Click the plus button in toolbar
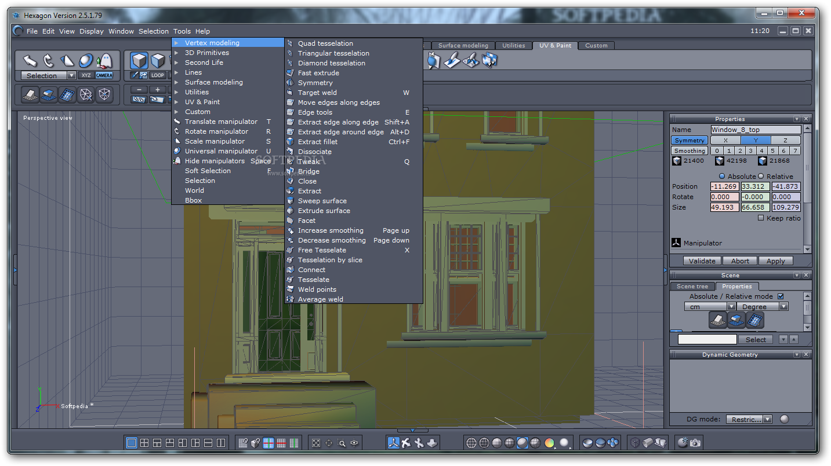 click(x=157, y=89)
